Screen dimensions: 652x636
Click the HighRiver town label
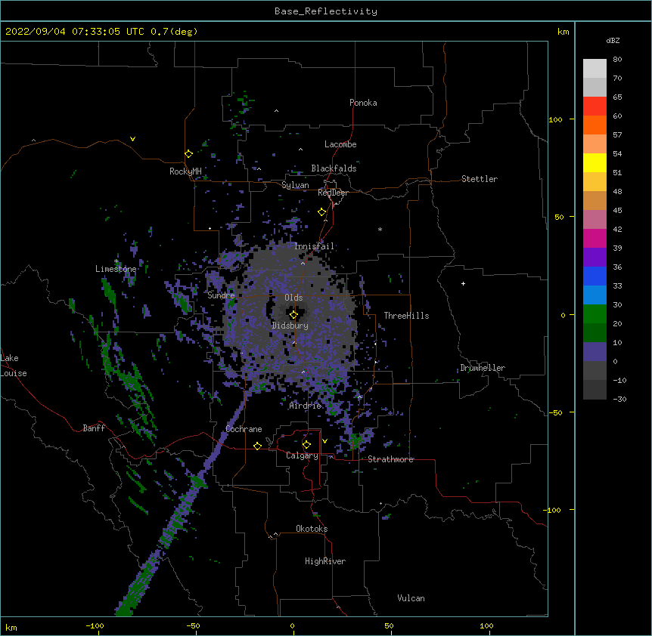[x=325, y=561]
